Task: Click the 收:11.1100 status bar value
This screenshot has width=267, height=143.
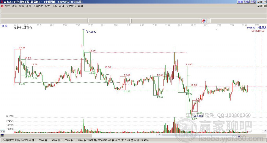Action: tap(77, 140)
